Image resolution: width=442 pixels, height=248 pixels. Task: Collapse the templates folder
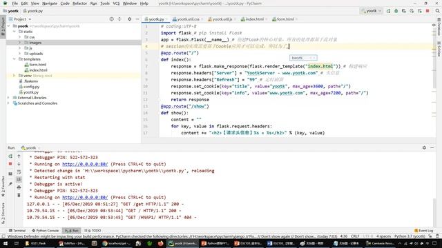(x=14, y=59)
